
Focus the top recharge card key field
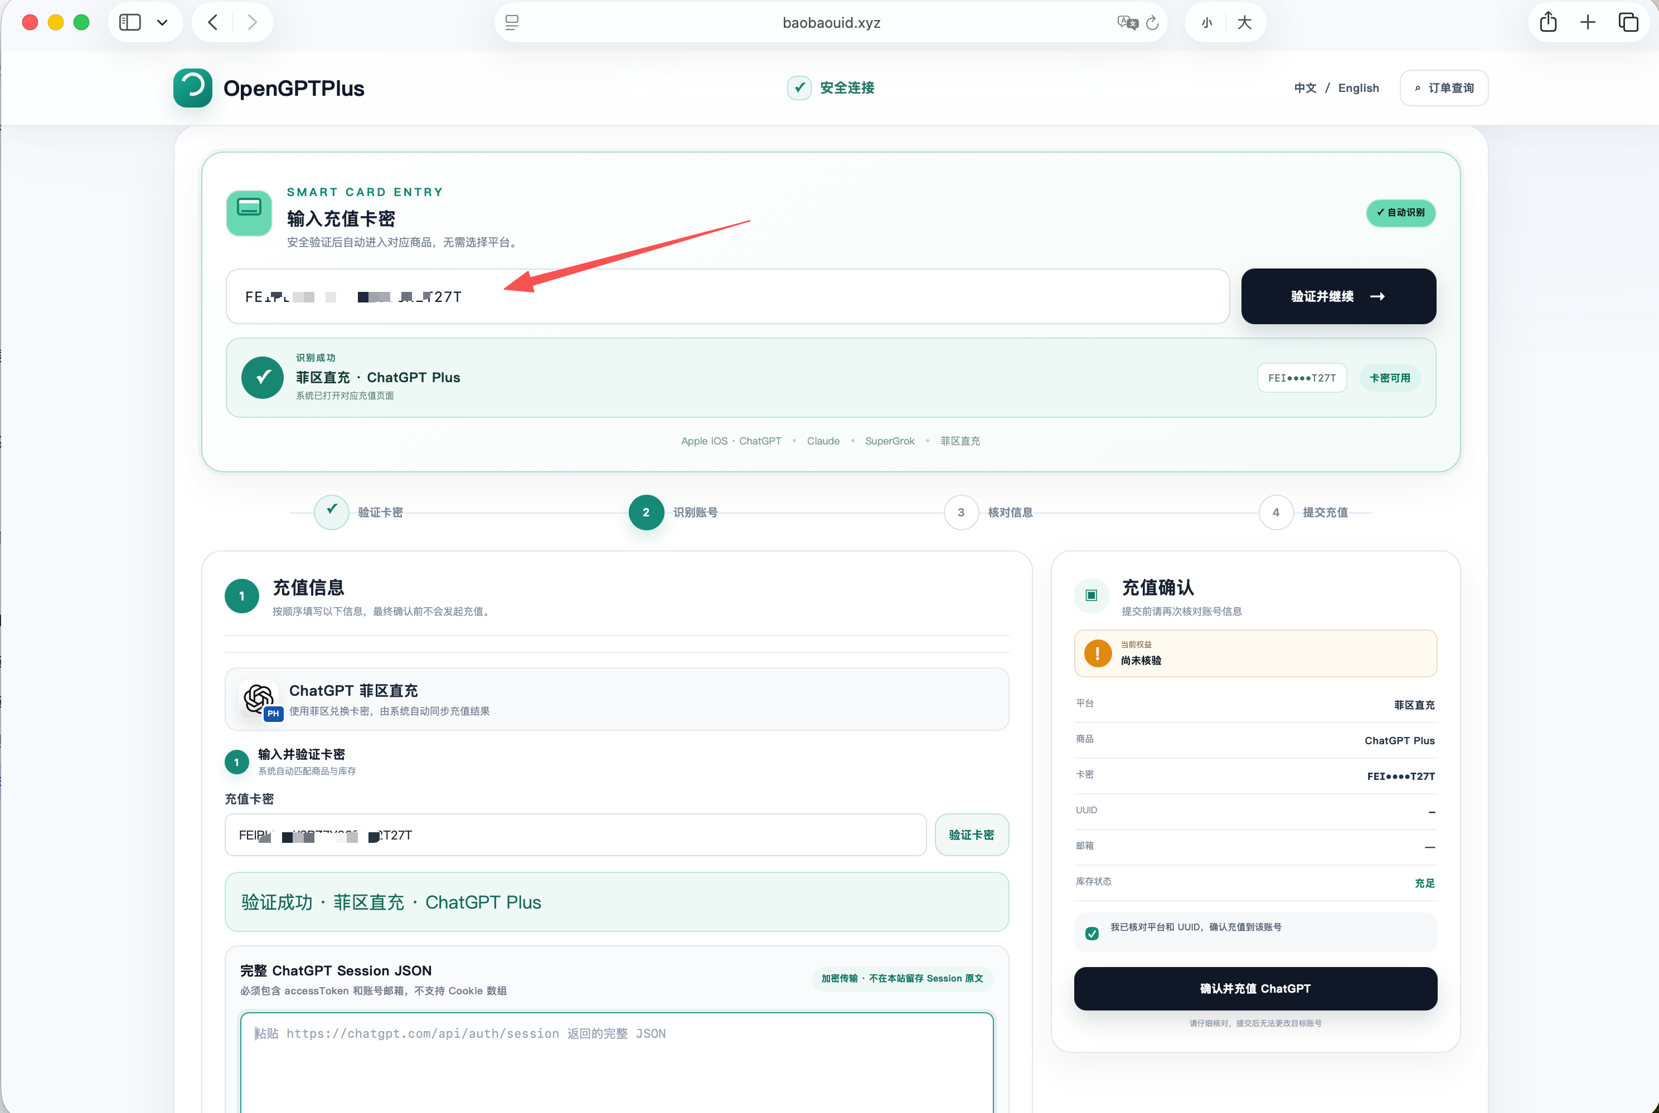[x=727, y=297]
